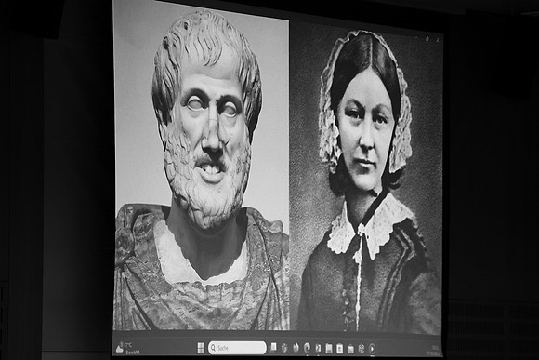Click the woman's portrait photo on the right
The width and height of the screenshot is (539, 360).
(365, 179)
